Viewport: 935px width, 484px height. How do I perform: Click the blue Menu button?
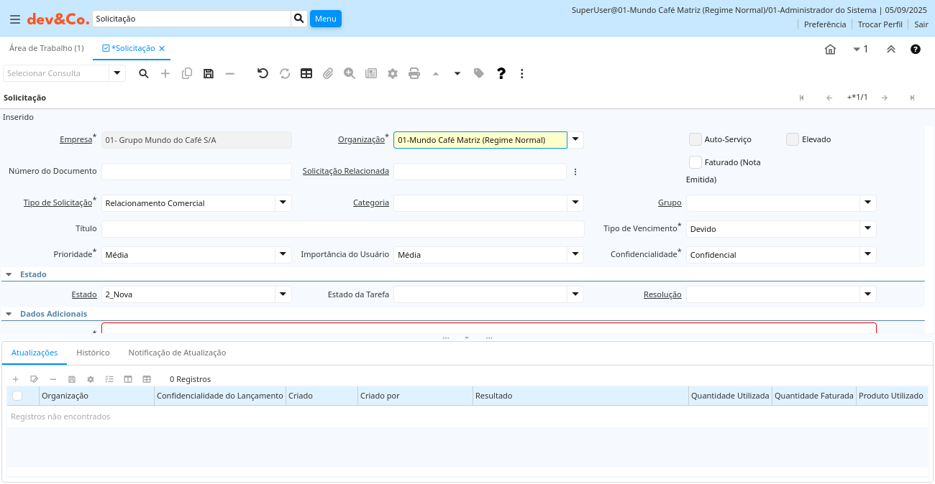tap(325, 19)
